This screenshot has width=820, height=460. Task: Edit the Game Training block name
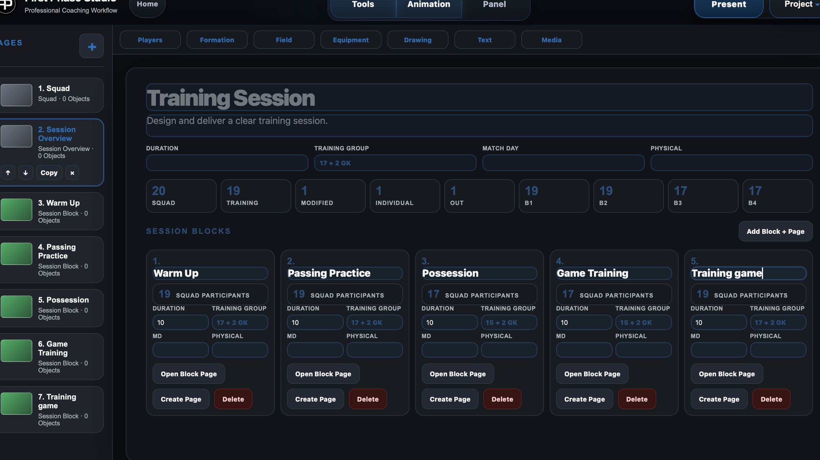coord(614,273)
